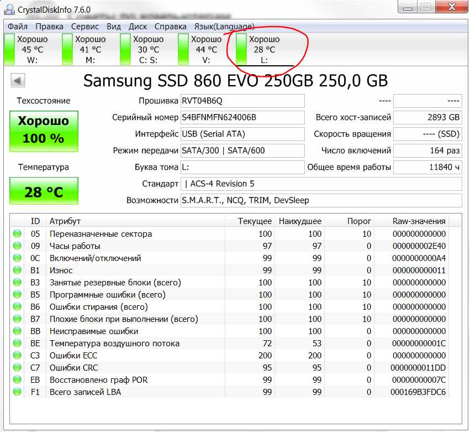Select the W: drive health indicator
The image size is (470, 432).
(x=27, y=50)
